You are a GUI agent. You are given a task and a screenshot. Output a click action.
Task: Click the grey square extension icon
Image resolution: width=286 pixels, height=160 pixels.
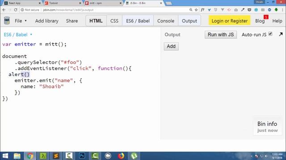coord(263,10)
